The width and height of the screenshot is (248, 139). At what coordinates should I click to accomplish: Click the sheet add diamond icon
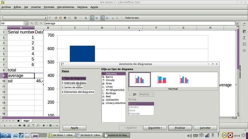(18, 121)
